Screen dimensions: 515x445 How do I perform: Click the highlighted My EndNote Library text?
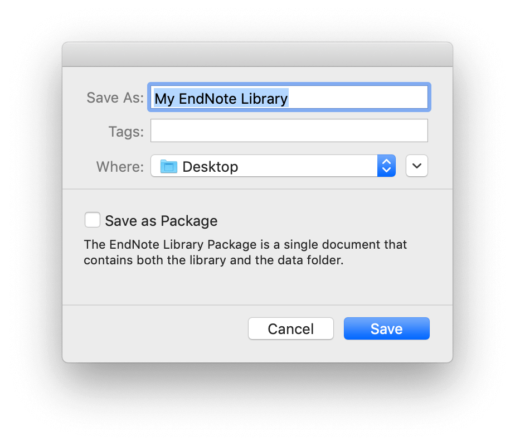221,98
